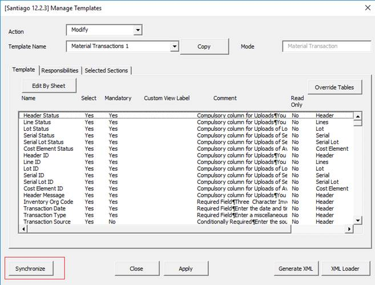Select the Header Status row

pyautogui.click(x=186, y=115)
